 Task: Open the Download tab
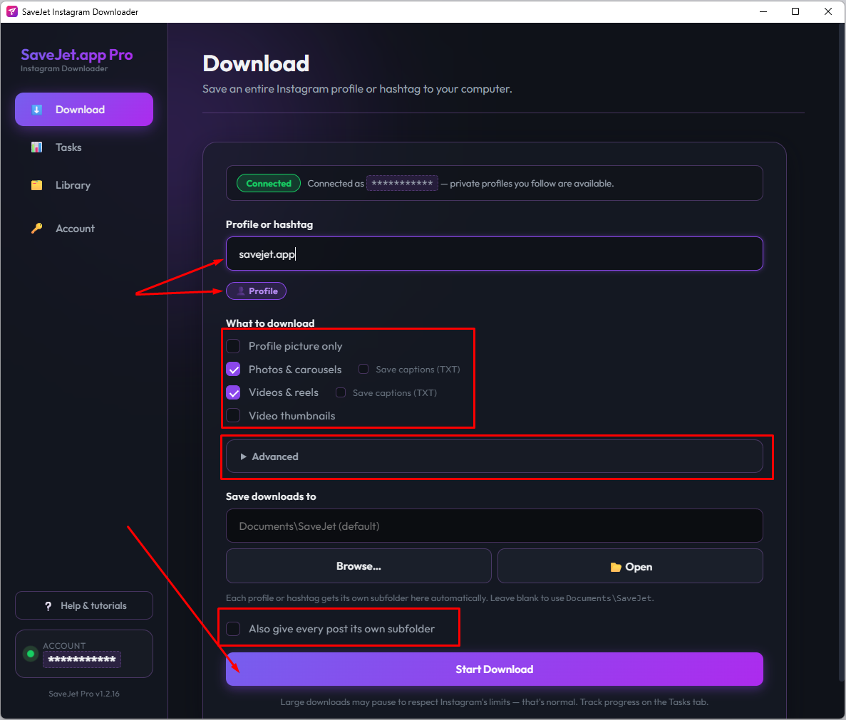tap(84, 110)
